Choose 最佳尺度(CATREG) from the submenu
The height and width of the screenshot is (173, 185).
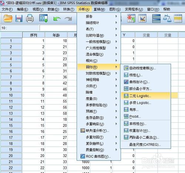145,144
